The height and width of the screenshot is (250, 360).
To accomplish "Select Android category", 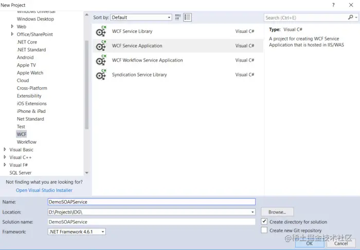I will tap(25, 57).
